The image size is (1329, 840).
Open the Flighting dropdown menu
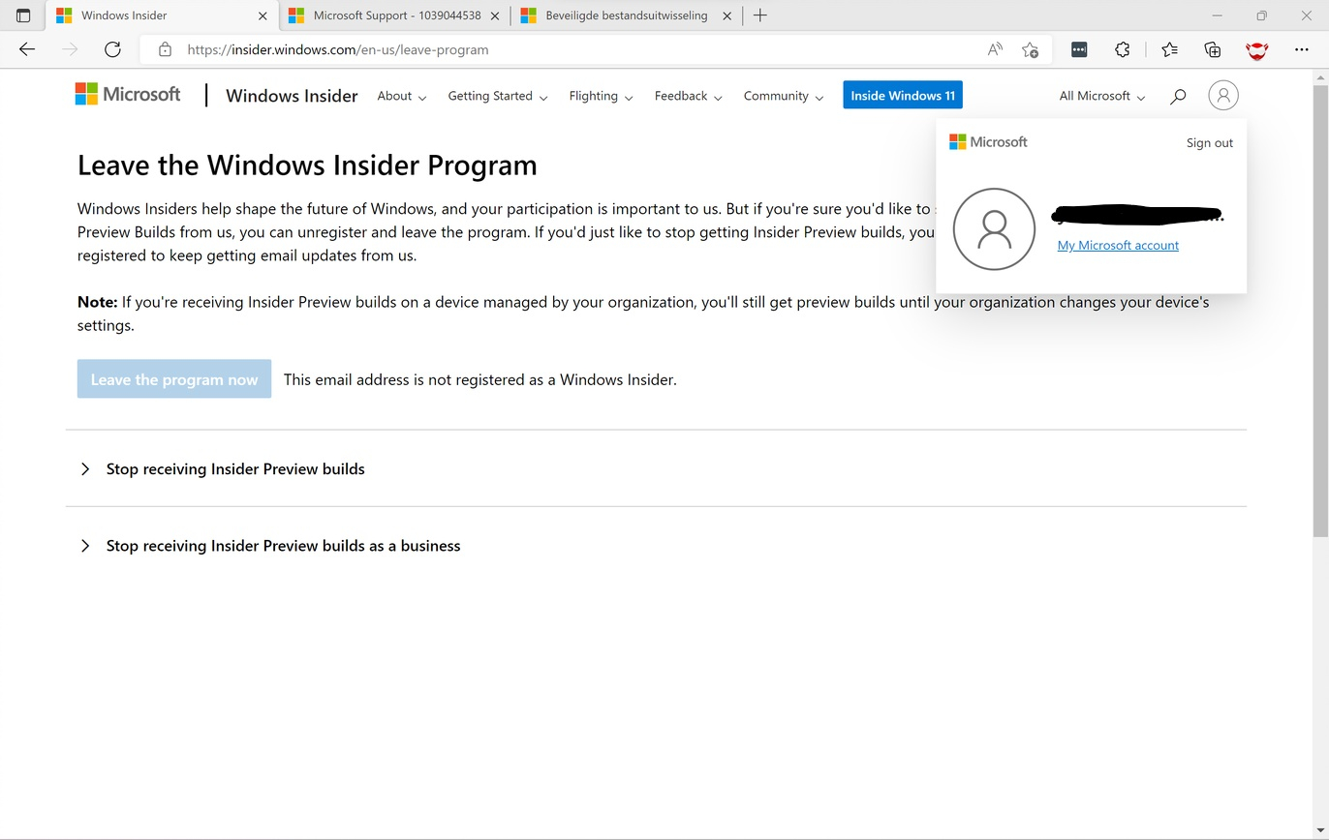coord(601,96)
